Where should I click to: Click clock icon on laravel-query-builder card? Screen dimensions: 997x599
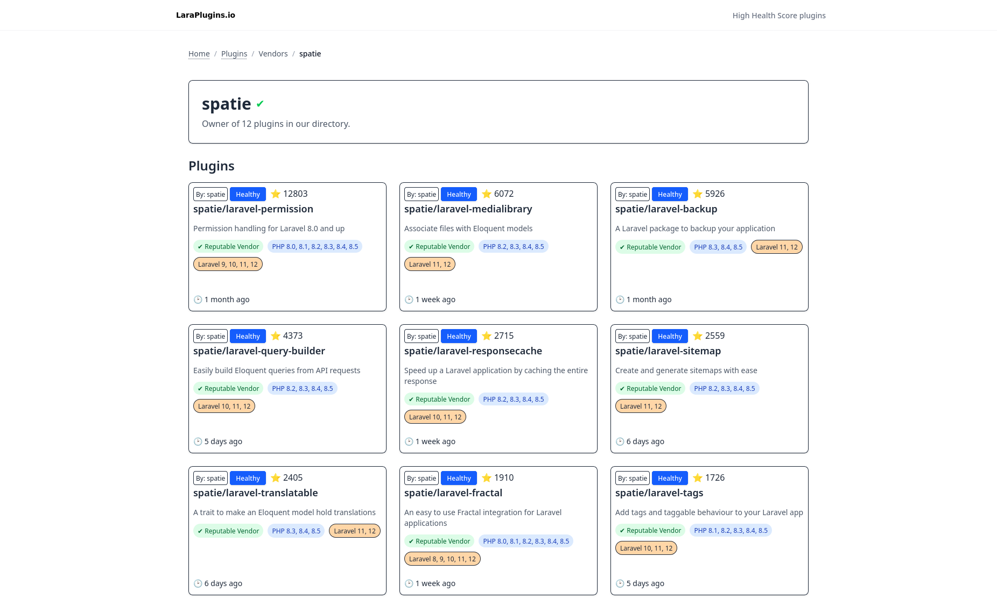click(x=198, y=441)
